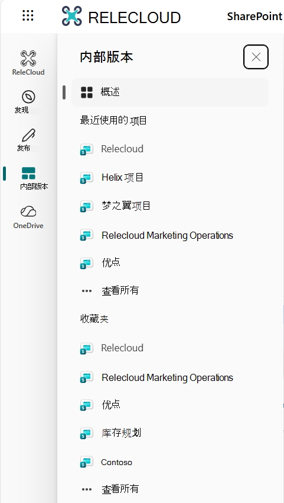
Task: Open ReleCloud home in the app bar
Action: click(28, 63)
